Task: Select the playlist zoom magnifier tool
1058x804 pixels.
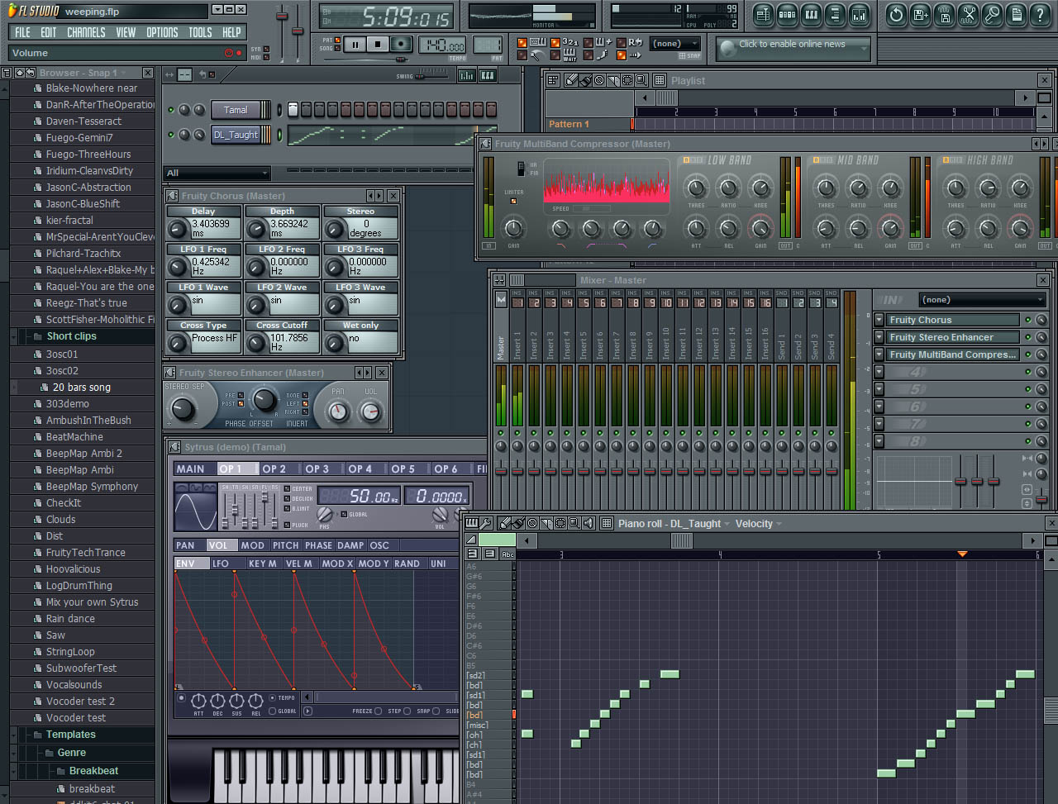Action: (x=641, y=80)
